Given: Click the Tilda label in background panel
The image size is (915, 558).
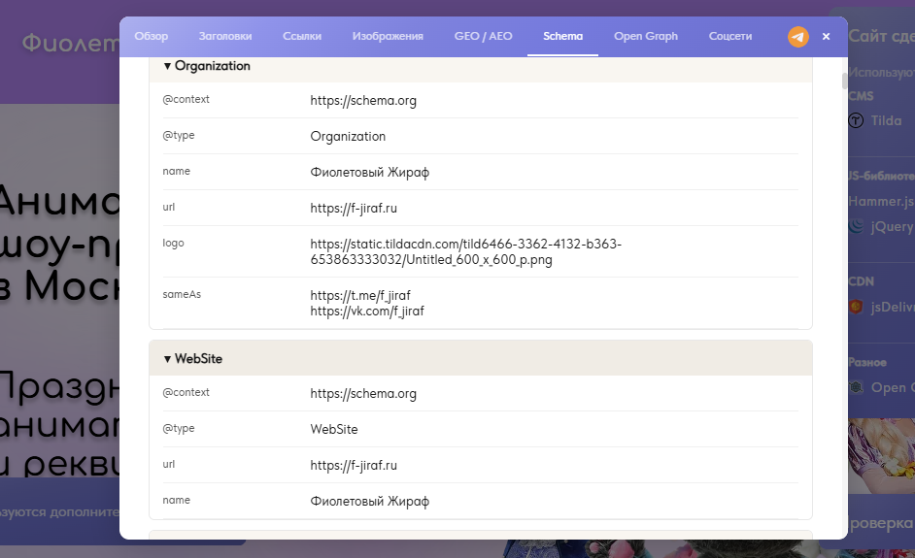Looking at the screenshot, I should point(886,120).
